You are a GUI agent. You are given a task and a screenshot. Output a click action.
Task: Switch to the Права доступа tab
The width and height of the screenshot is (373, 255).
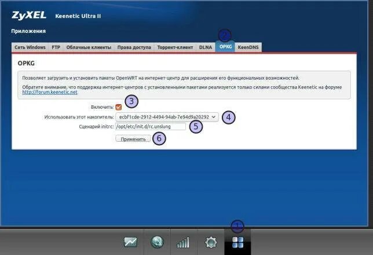[x=134, y=47]
